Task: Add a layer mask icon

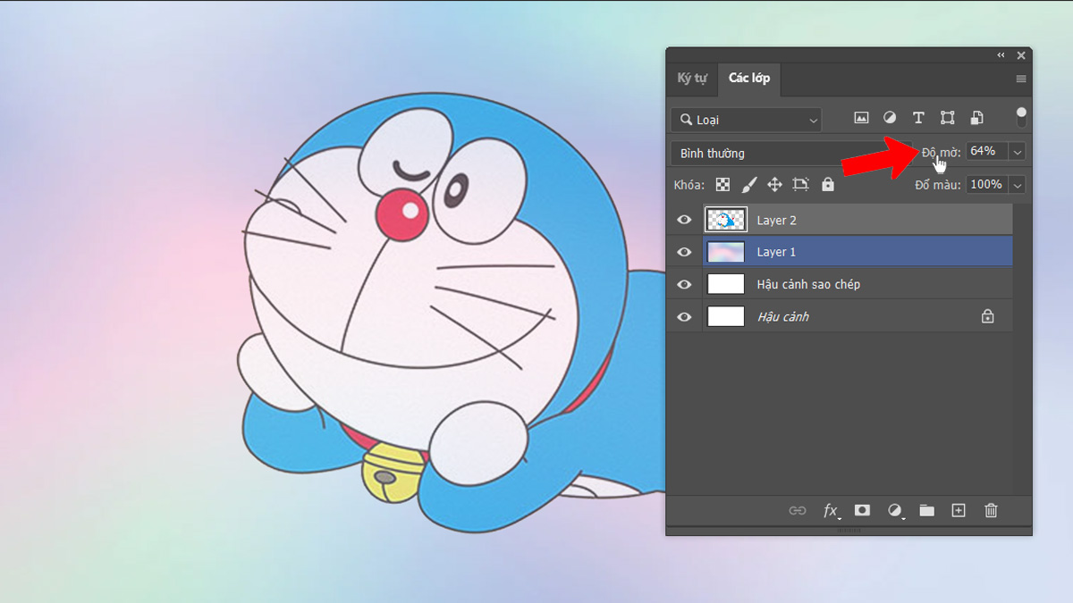Action: (x=862, y=510)
